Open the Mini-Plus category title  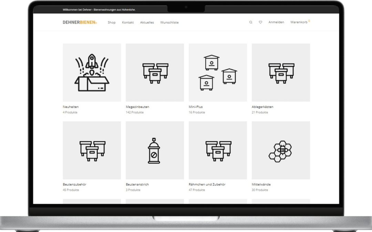[x=196, y=107]
